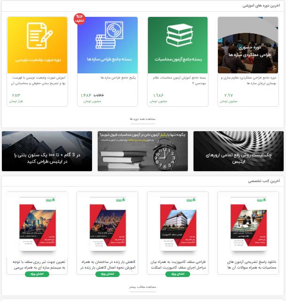Open the concrete column design banner
Viewport: 286px width, 301px height.
(47, 151)
